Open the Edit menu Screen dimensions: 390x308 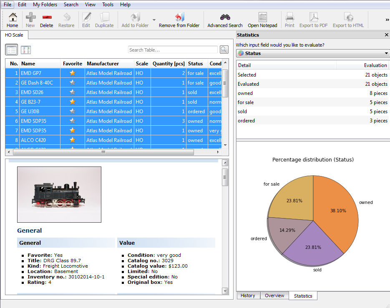pos(22,5)
